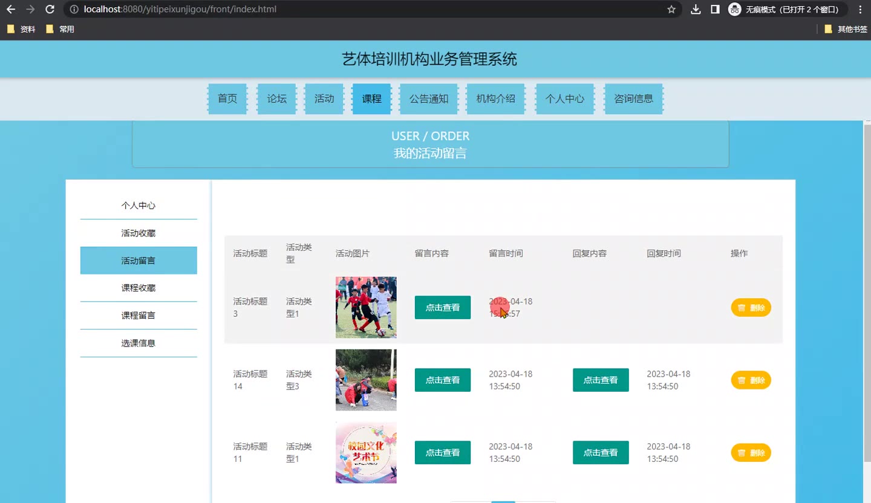This screenshot has height=503, width=871.
Task: Toggle browser side panel icon
Action: tap(715, 9)
